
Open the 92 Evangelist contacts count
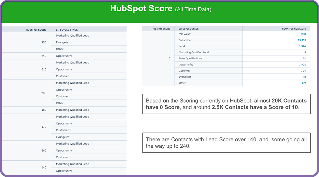coord(304,77)
